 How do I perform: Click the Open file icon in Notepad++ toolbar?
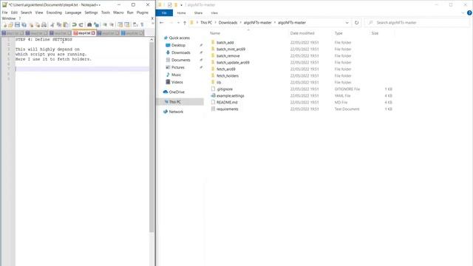tap(11, 25)
